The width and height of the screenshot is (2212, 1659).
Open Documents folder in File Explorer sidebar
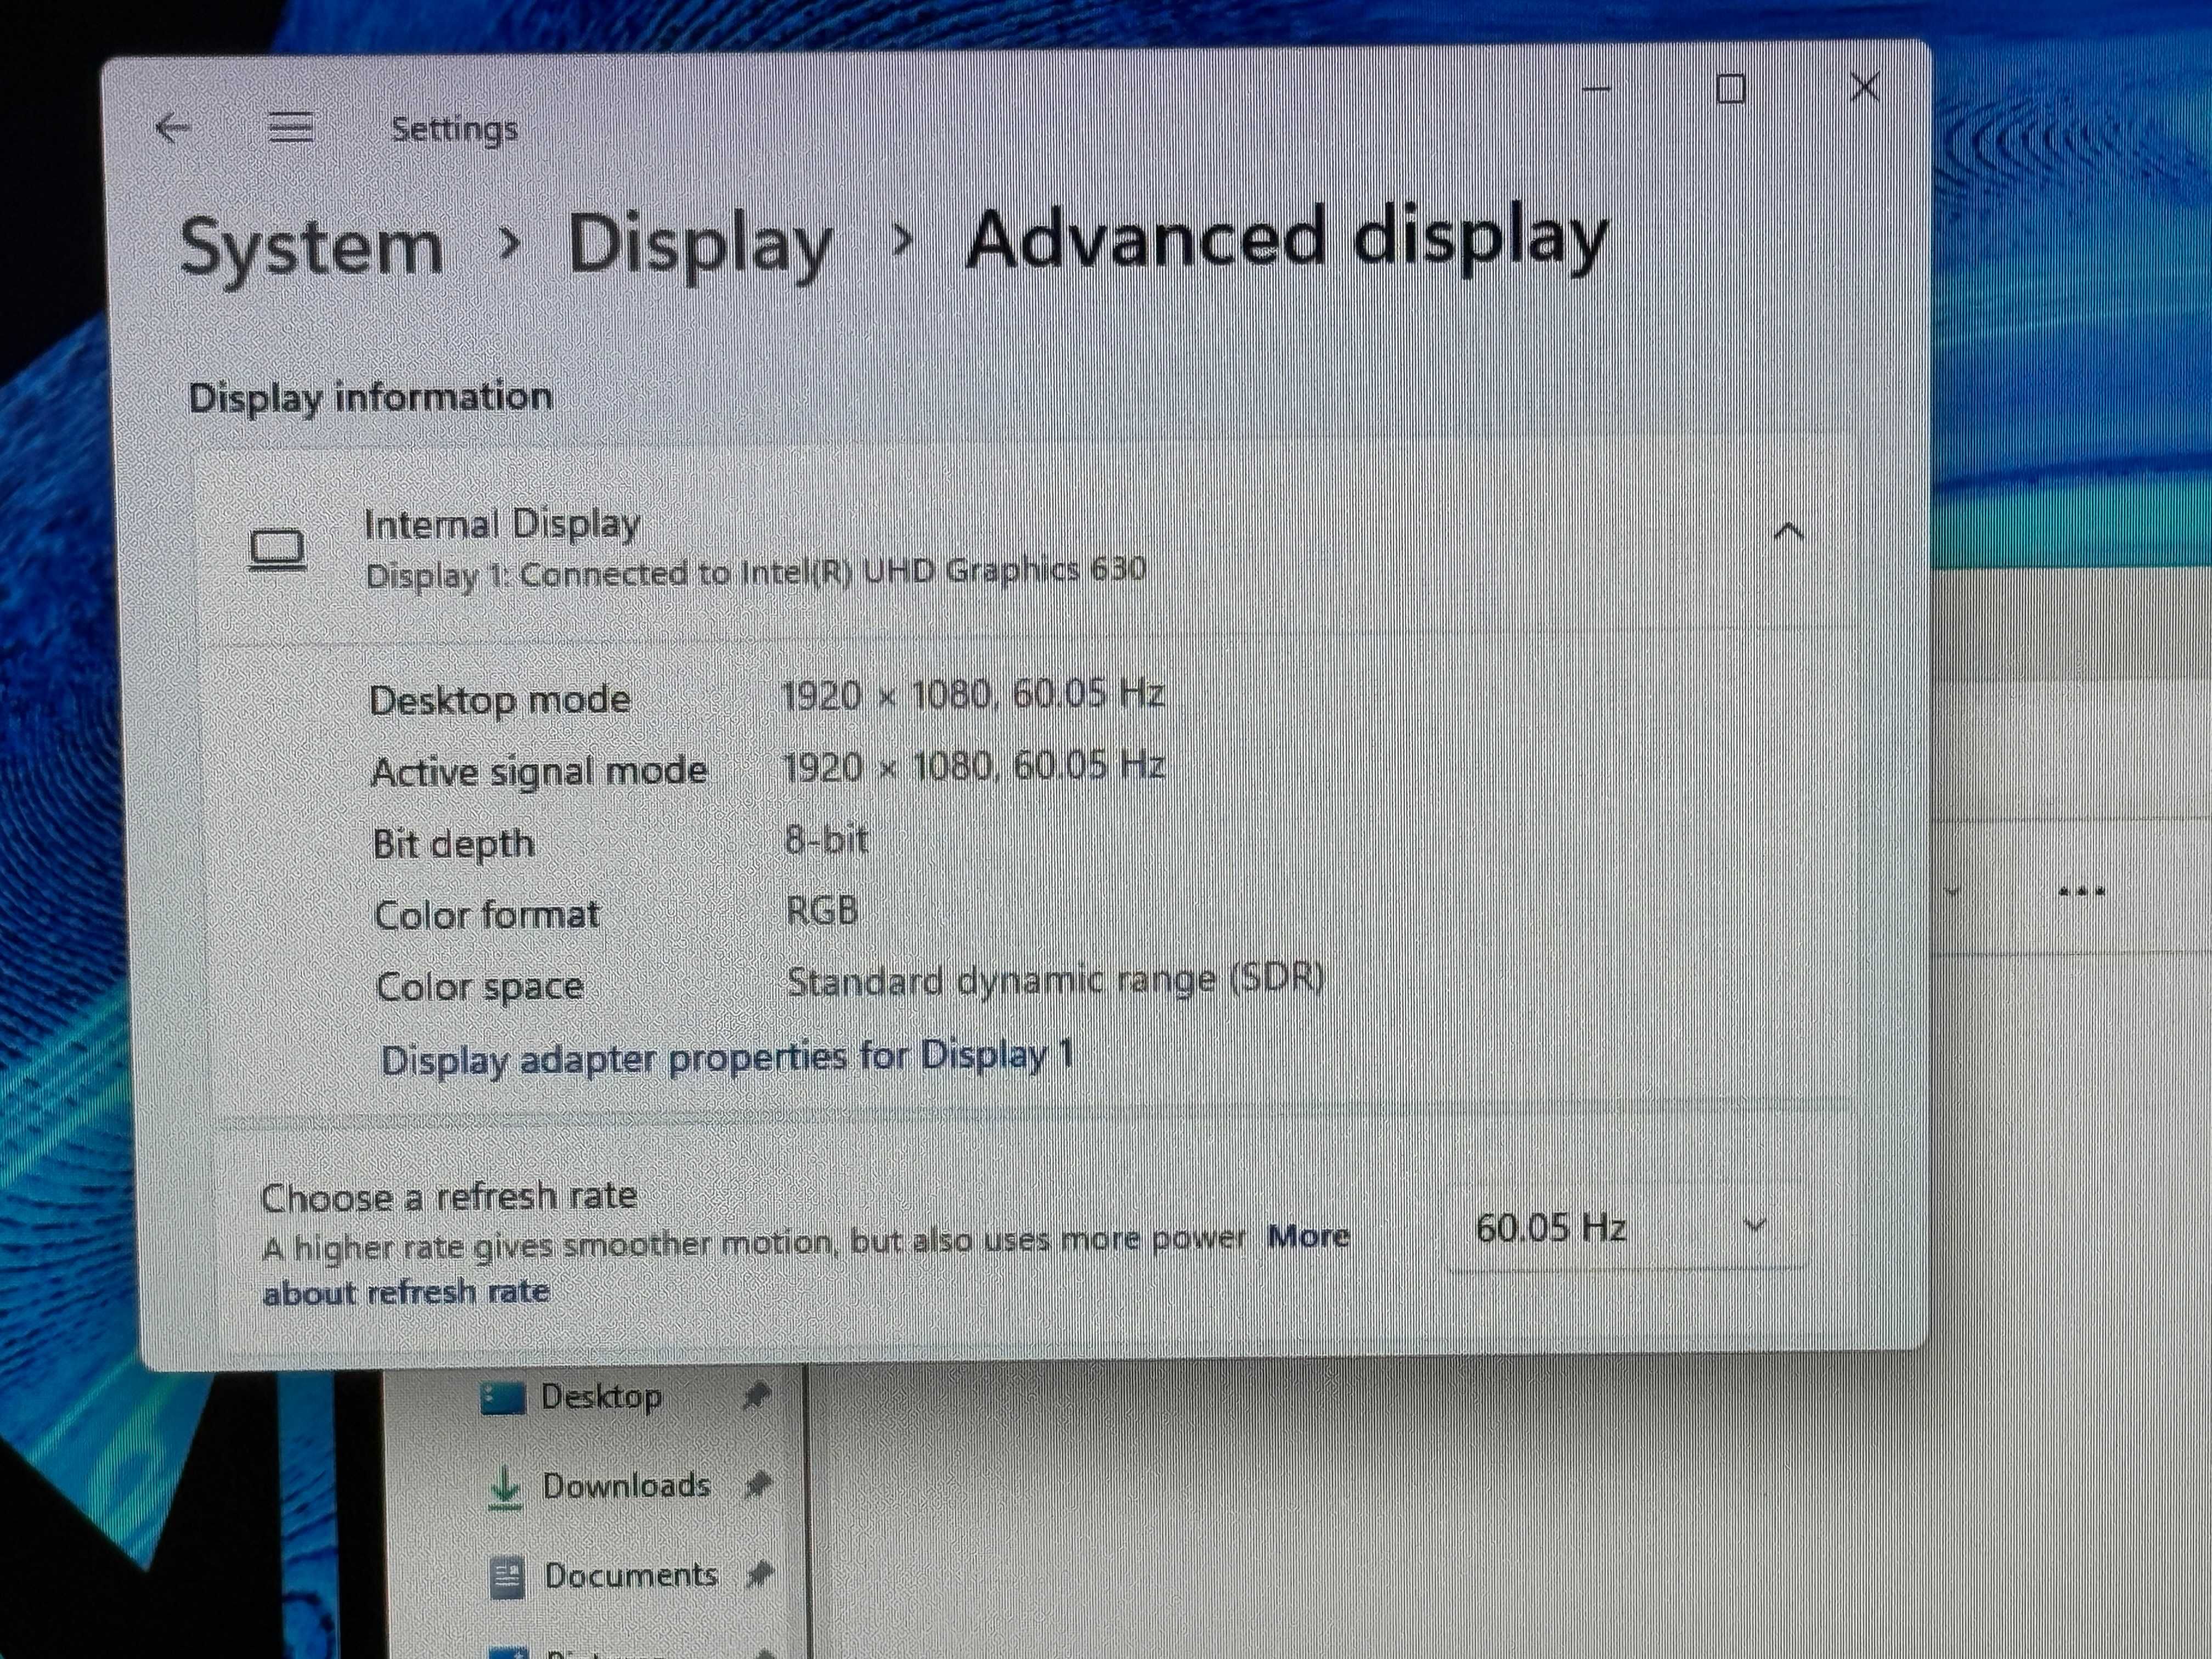click(631, 1575)
